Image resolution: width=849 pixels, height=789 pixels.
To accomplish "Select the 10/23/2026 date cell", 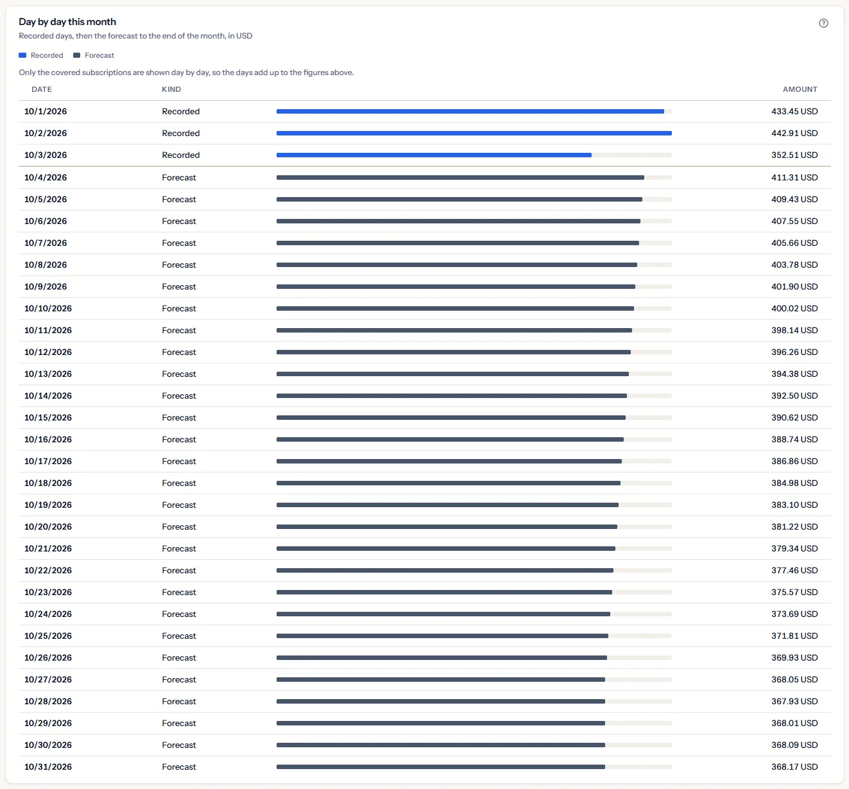I will 48,592.
